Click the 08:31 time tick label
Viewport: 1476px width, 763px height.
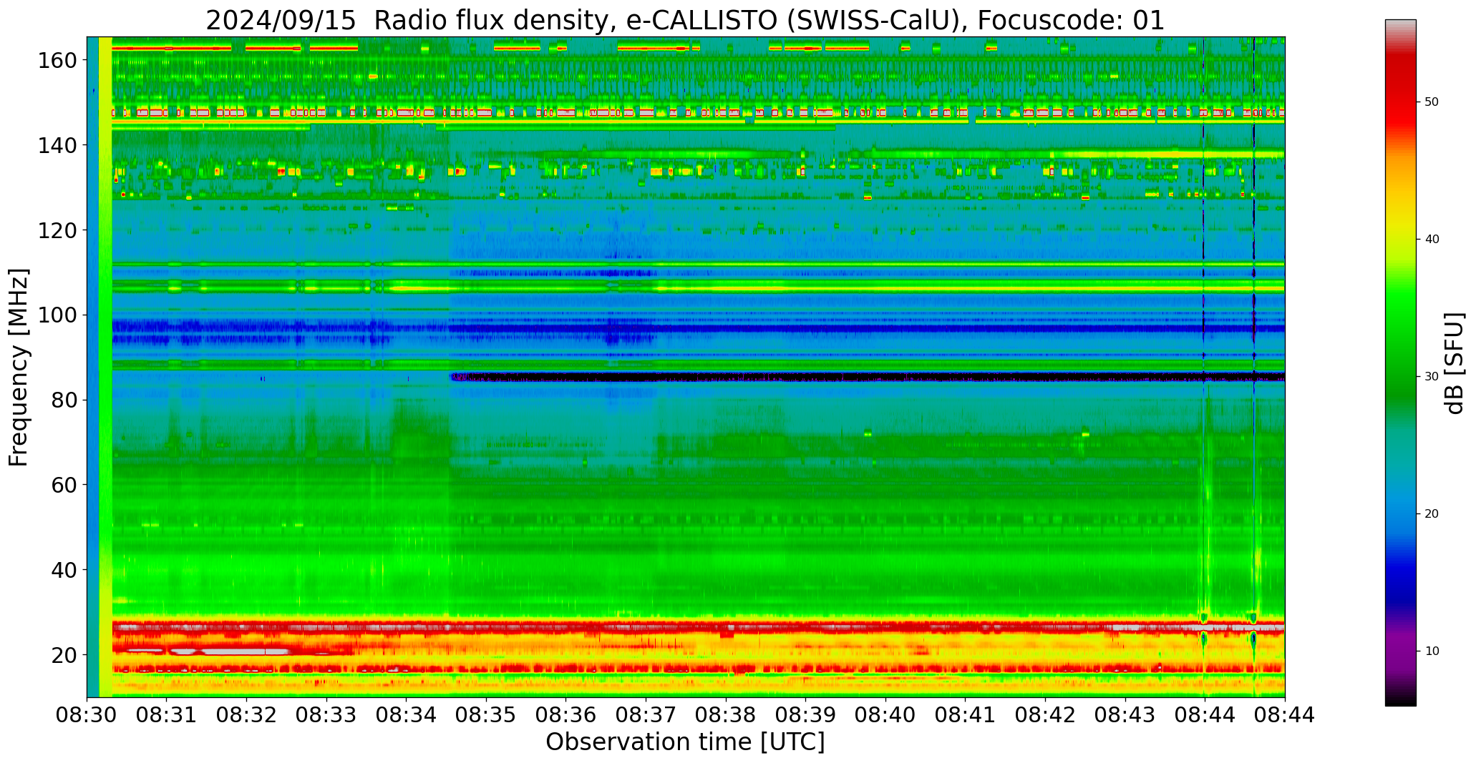click(167, 715)
